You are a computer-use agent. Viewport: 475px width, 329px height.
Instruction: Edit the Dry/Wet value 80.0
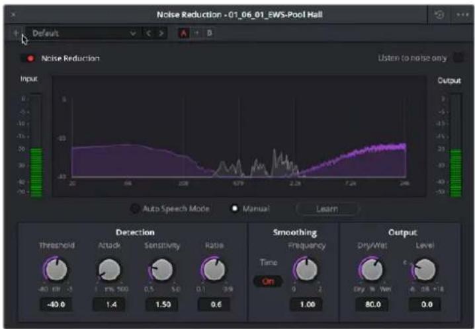click(x=372, y=304)
